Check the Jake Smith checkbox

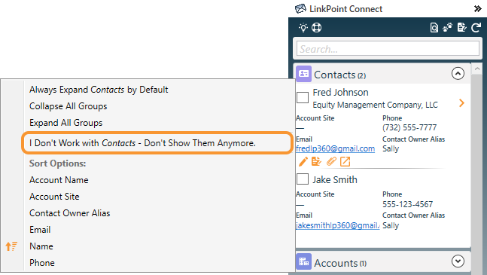pos(303,179)
